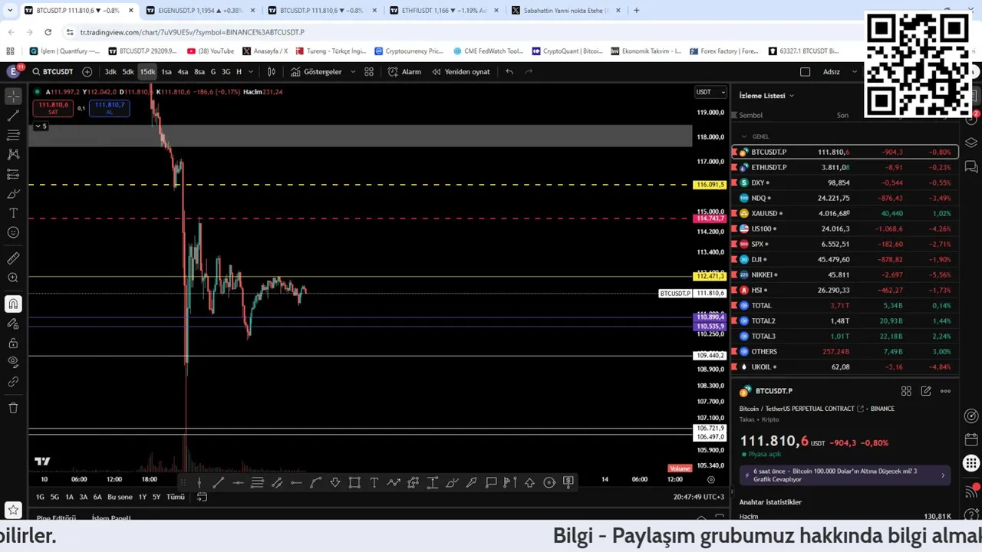Image resolution: width=982 pixels, height=552 pixels.
Task: Click the yellow 116.091,5 price label
Action: point(710,185)
